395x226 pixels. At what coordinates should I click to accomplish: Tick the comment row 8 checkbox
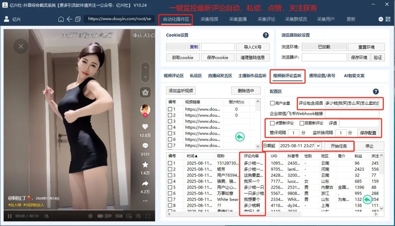point(170,206)
